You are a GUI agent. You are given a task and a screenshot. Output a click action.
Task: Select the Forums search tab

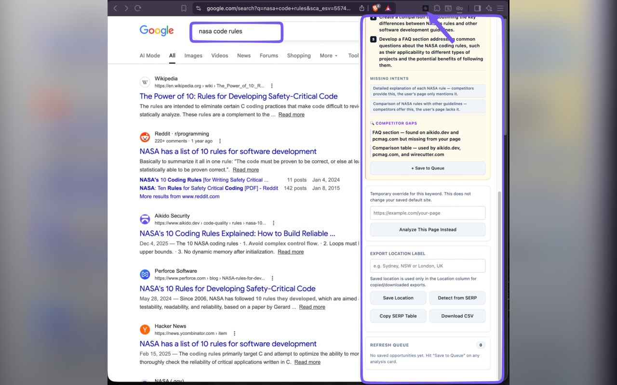269,56
